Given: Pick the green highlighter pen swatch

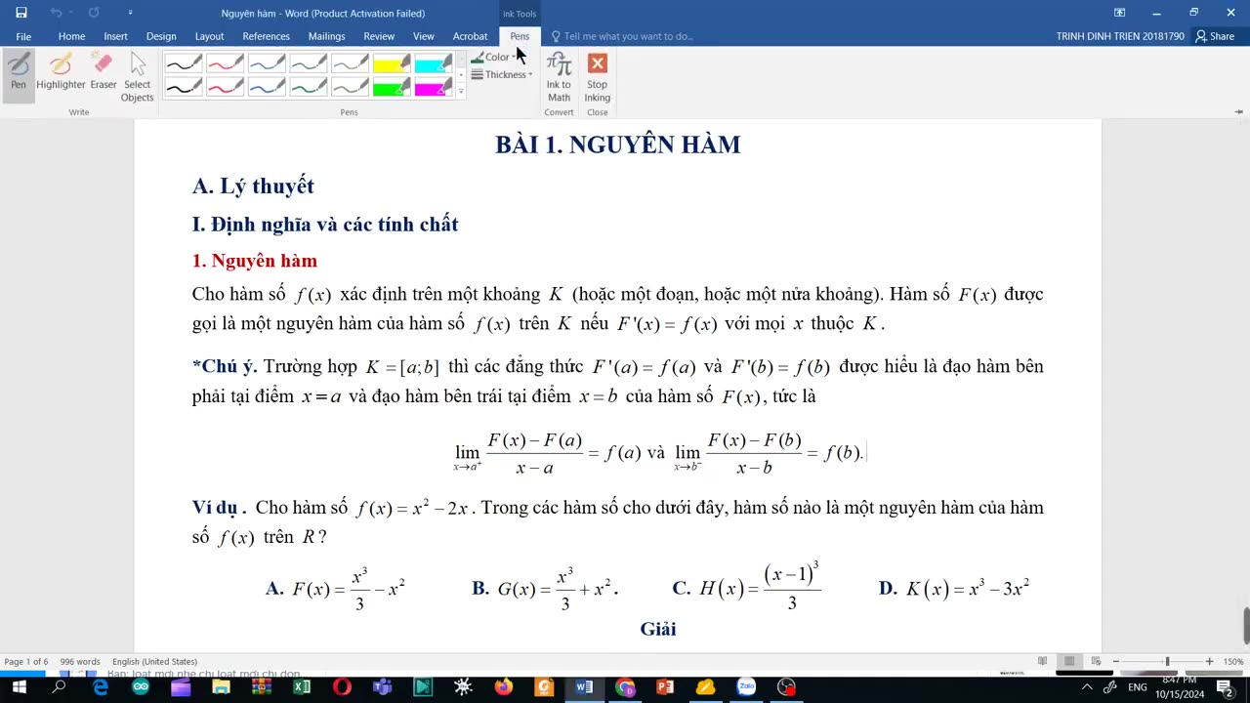Looking at the screenshot, I should [391, 88].
